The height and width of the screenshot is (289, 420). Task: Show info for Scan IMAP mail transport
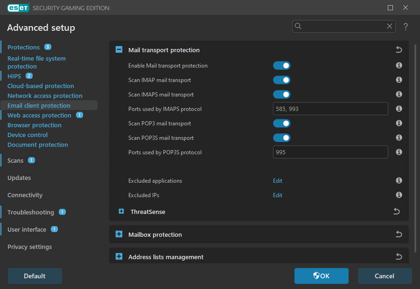click(x=399, y=80)
